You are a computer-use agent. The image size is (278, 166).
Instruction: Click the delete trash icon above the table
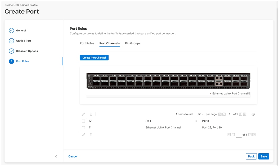click(x=91, y=114)
